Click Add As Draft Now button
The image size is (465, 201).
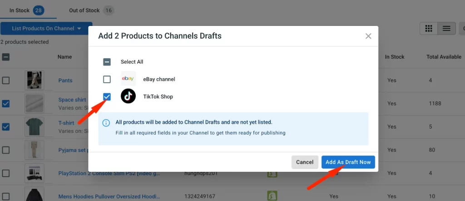[x=348, y=162]
